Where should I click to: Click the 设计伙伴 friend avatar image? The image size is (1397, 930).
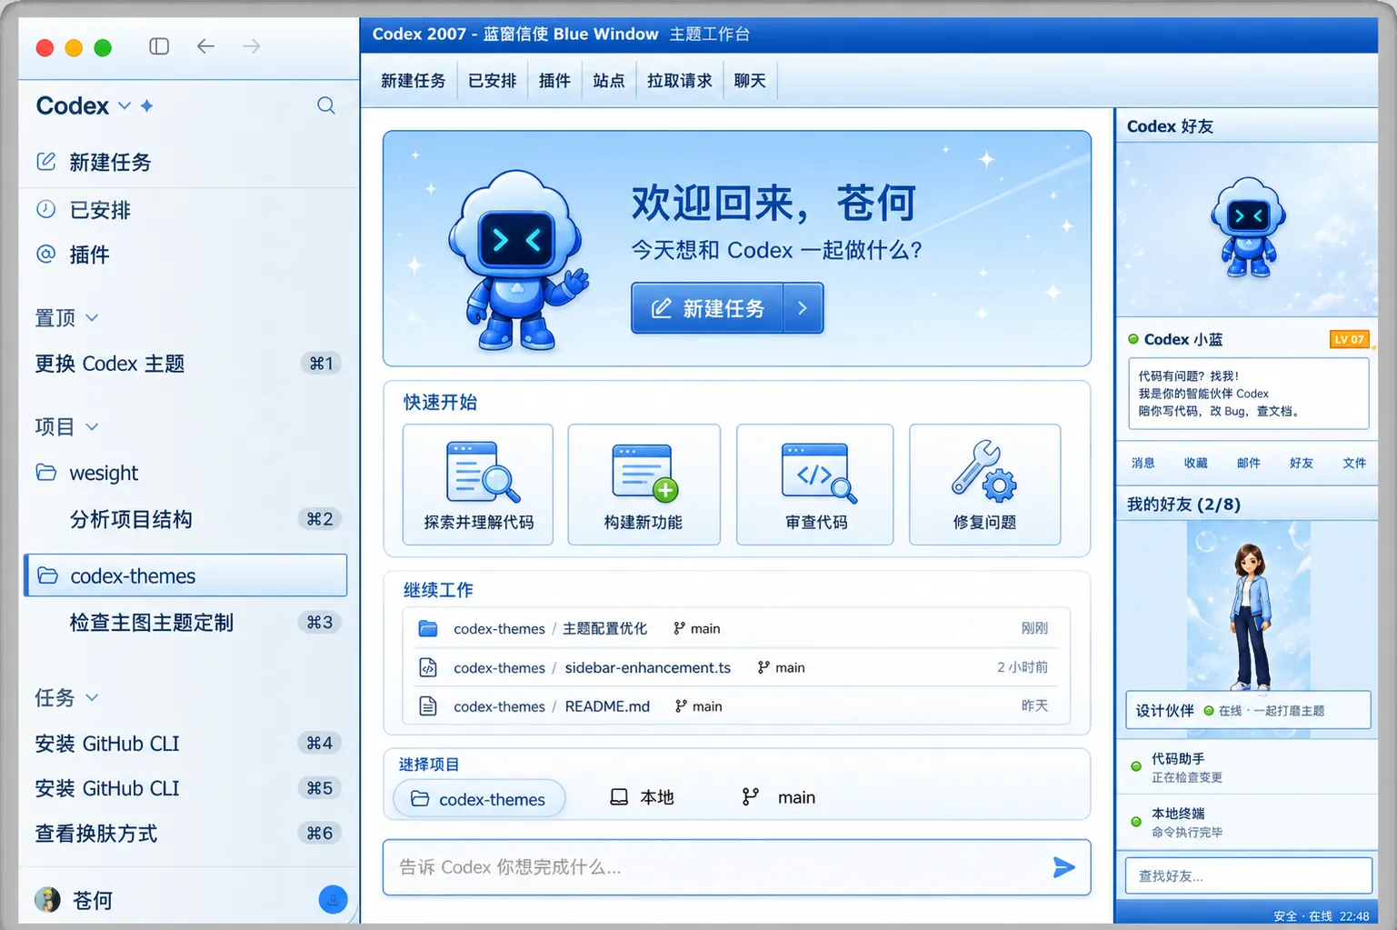[x=1249, y=605]
